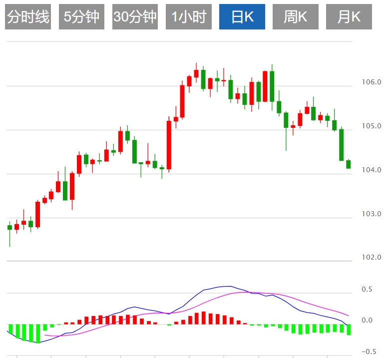Screen dimensions: 390x358
Task: Click the 0.5 MACD axis label
Action: pos(367,290)
